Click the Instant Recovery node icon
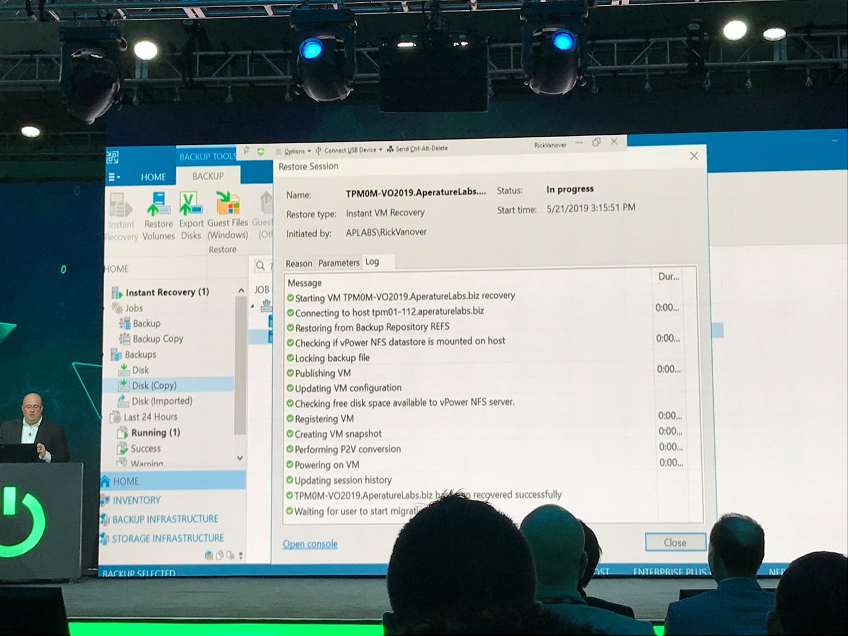Screen dimensions: 848x636 117,292
